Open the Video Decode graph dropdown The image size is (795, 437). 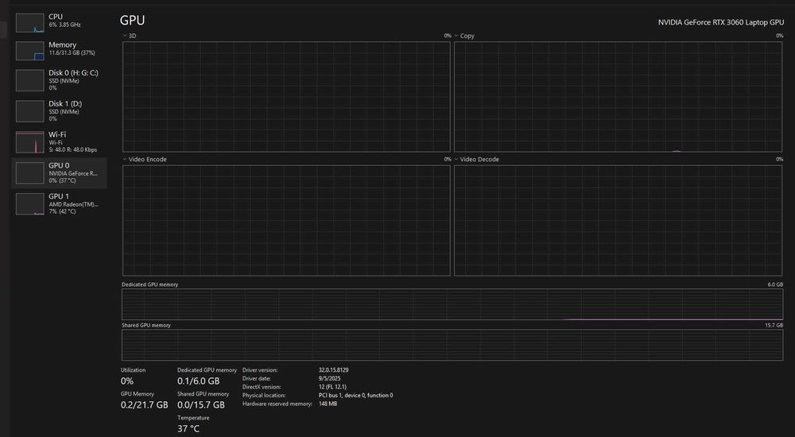point(456,159)
